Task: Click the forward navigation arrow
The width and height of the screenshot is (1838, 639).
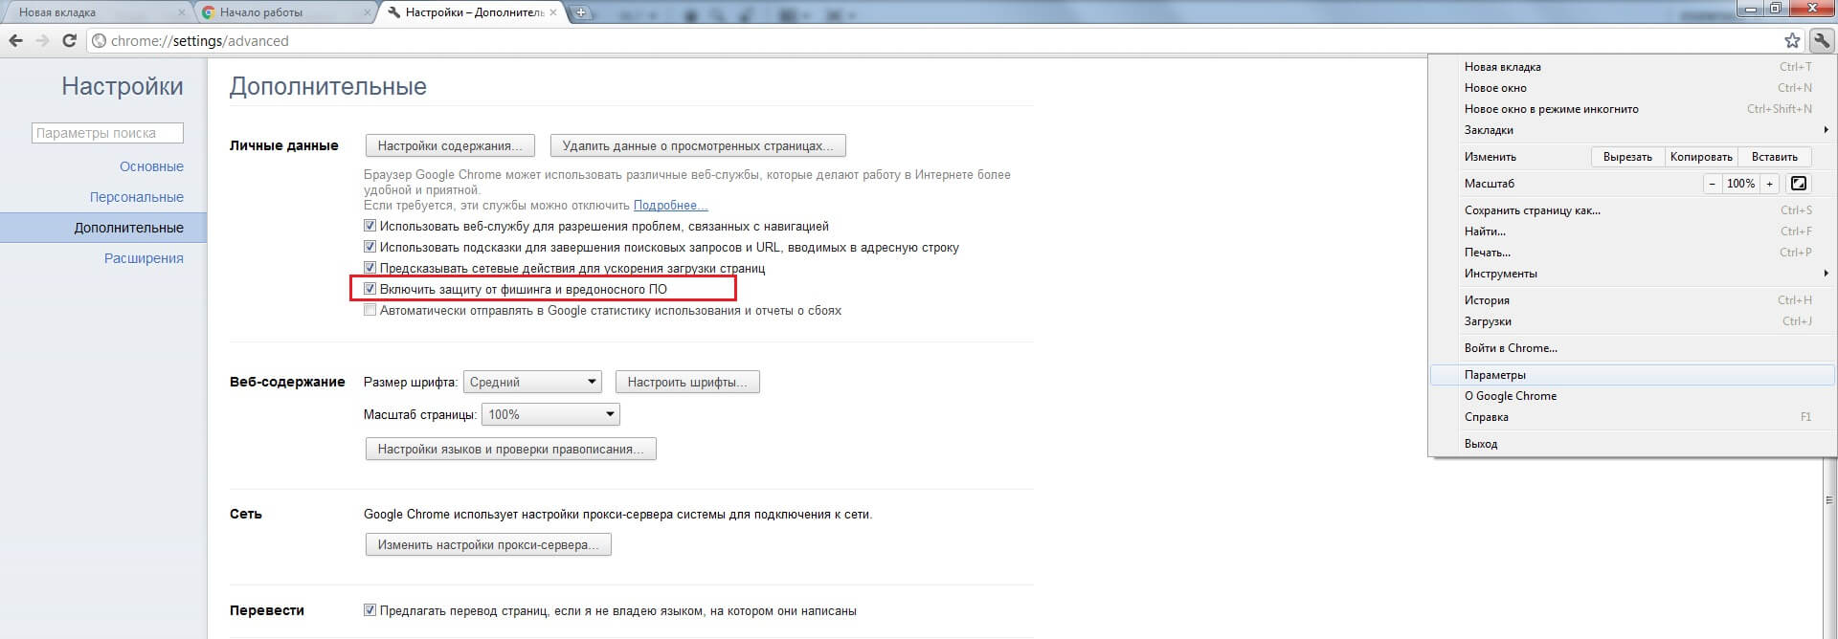Action: 42,40
